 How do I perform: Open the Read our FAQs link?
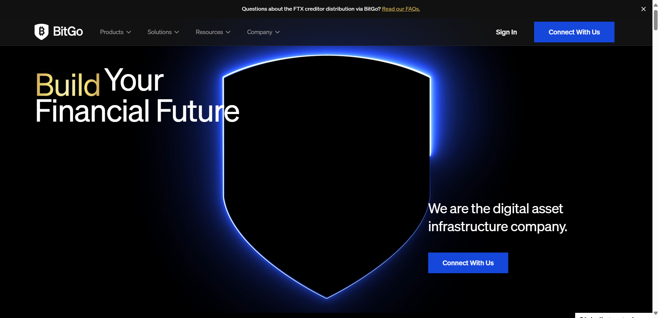(401, 9)
